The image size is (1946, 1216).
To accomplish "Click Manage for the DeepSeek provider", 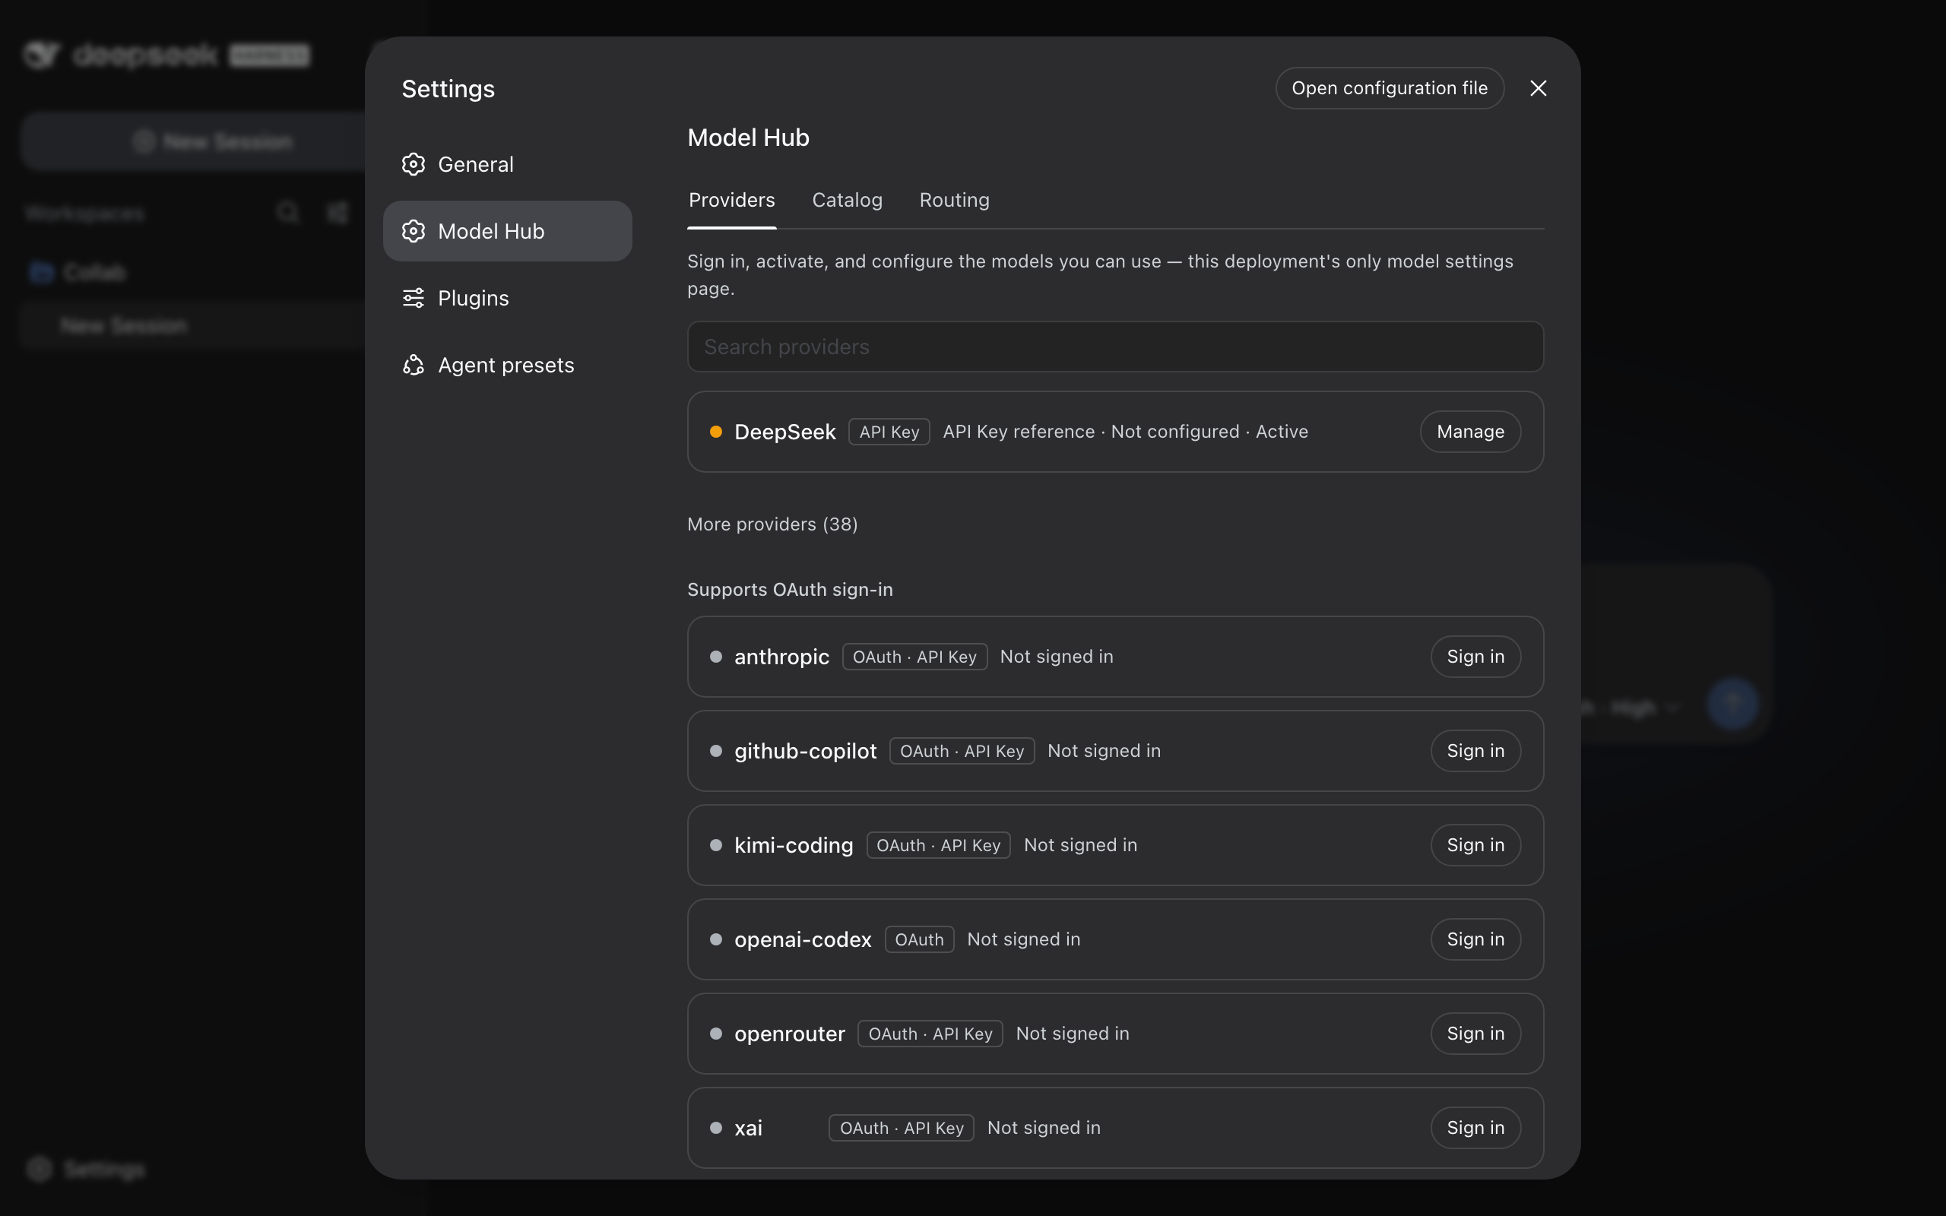I will coord(1470,432).
